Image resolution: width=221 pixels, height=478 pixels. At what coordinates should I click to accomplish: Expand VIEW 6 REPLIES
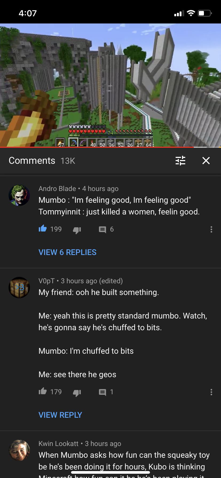point(68,252)
